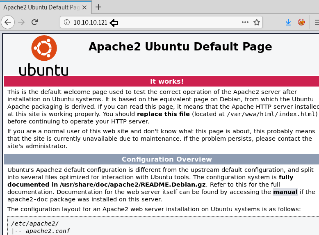The width and height of the screenshot is (319, 235).
Task: Open the page actions three-dot menu
Action: [245, 22]
